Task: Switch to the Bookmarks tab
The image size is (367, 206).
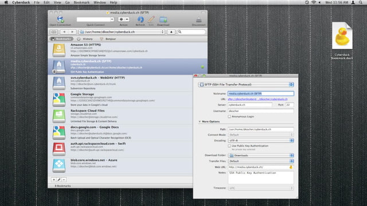Action: (x=61, y=39)
